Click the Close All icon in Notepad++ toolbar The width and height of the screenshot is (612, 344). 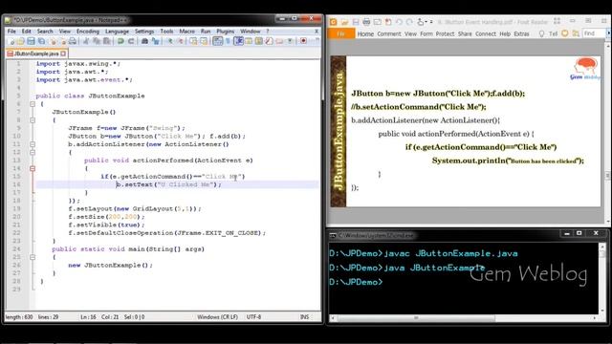[64, 41]
